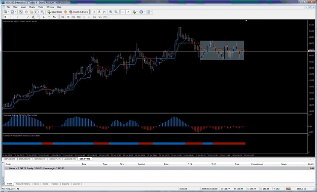Open the Account History terminal tab
Image resolution: width=317 pixels, height=192 pixels.
[23, 184]
